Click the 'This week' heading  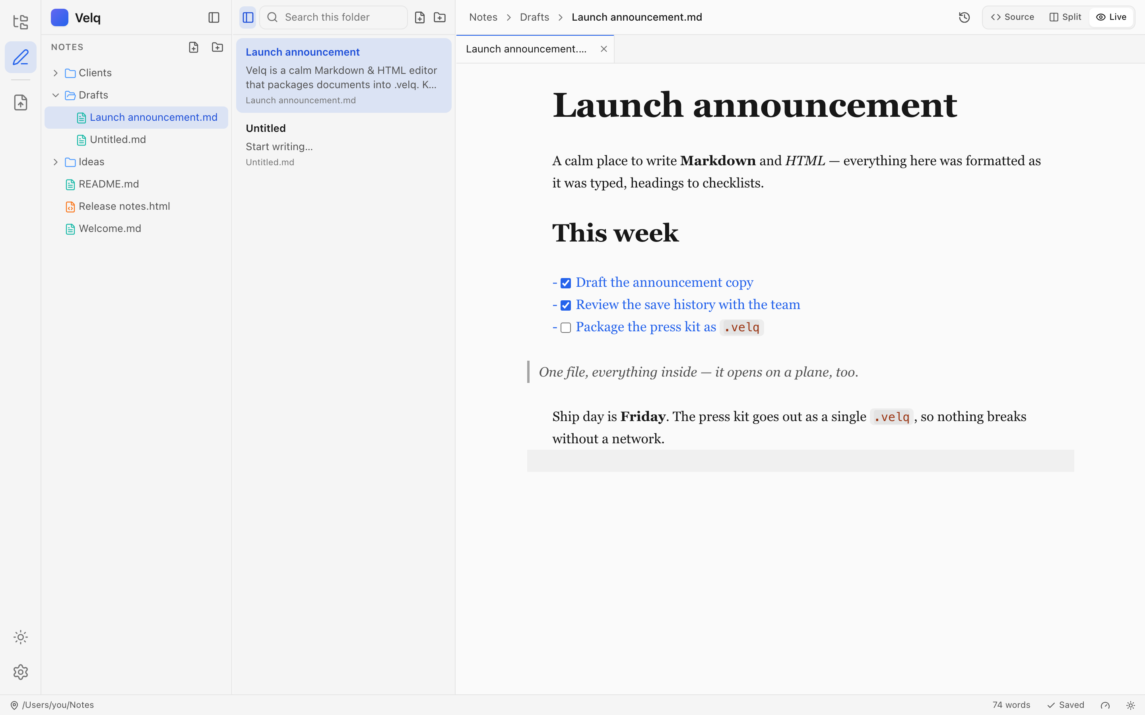pyautogui.click(x=615, y=233)
